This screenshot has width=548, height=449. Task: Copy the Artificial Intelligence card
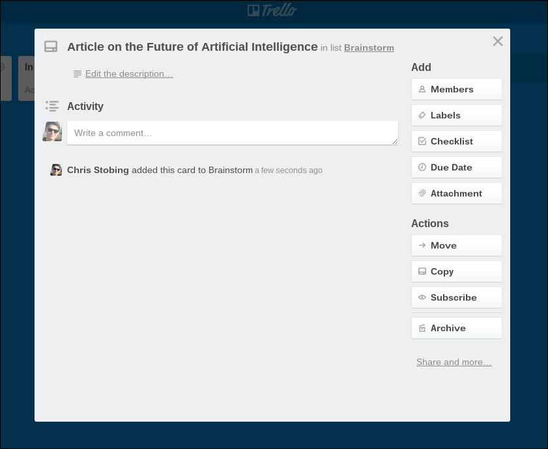click(x=456, y=271)
